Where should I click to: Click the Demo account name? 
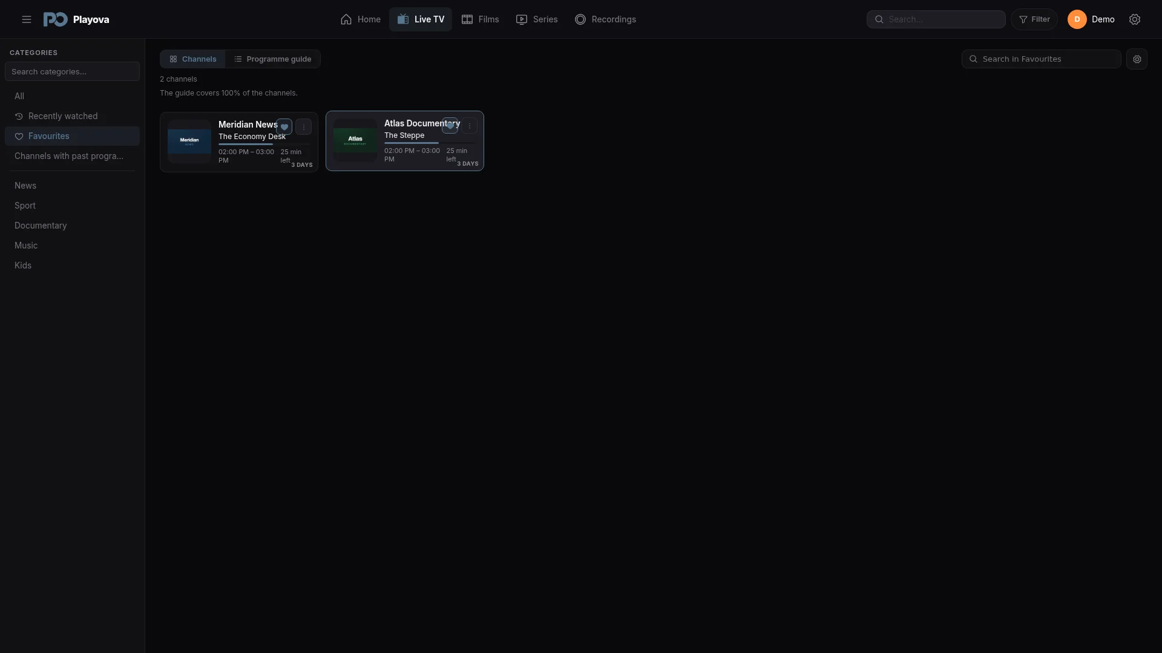point(1103,19)
